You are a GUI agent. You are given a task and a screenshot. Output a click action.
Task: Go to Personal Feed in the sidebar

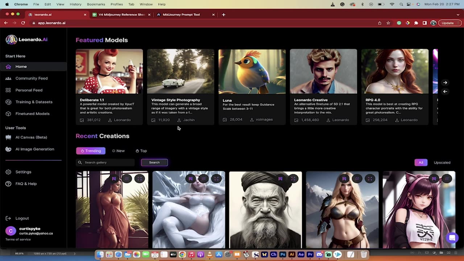(29, 90)
